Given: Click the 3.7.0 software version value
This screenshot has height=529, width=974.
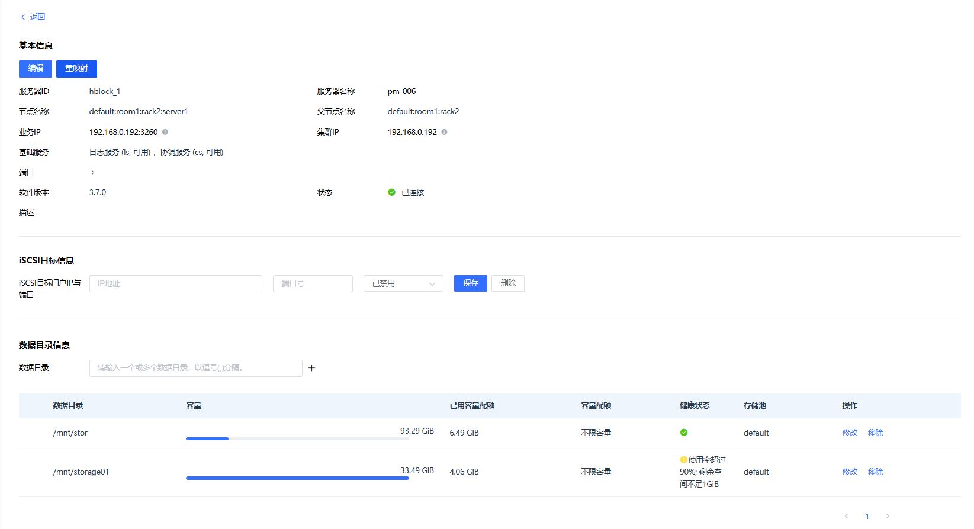Looking at the screenshot, I should (98, 192).
